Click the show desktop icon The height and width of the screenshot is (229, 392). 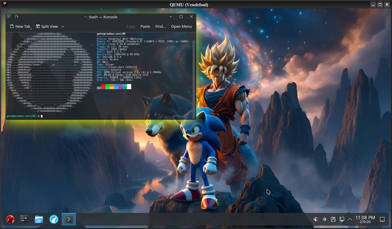tap(382, 219)
